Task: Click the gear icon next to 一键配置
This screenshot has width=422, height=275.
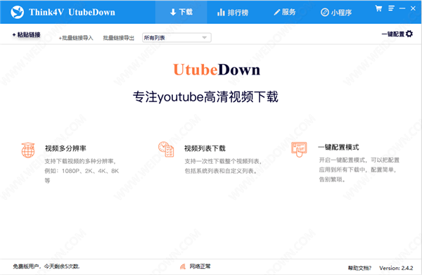Action: [409, 34]
